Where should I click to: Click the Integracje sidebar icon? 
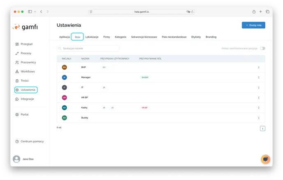point(17,99)
